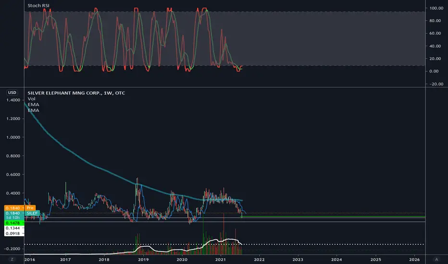Select the first EMA indicator label
This screenshot has height=264, width=448.
(34, 105)
